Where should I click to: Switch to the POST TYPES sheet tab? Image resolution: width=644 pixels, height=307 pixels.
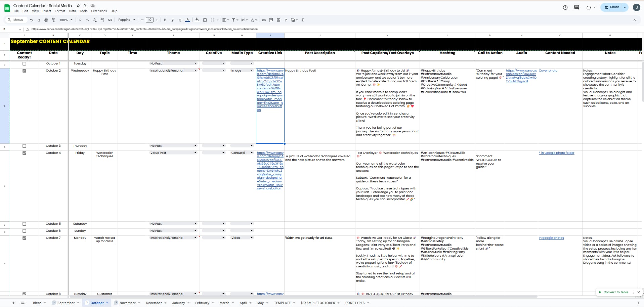coord(357,303)
